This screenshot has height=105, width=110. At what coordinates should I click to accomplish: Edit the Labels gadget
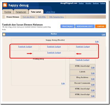point(93,73)
